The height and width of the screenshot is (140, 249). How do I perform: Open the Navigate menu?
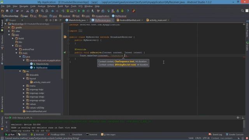point(24,6)
